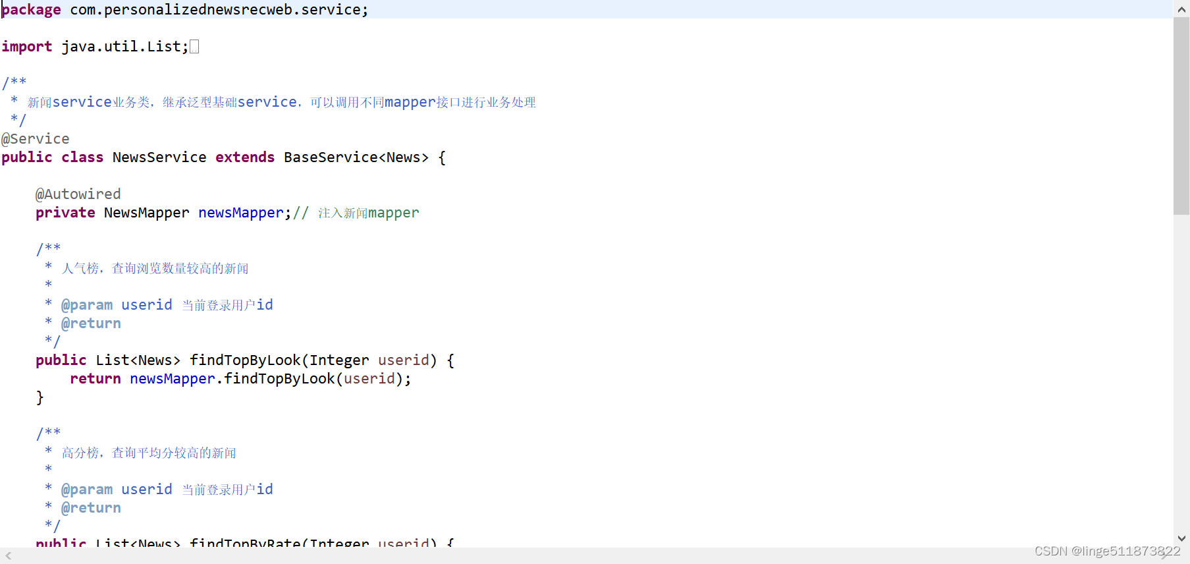The image size is (1190, 564).
Task: Click the @Autowired annotation
Action: [x=78, y=194]
